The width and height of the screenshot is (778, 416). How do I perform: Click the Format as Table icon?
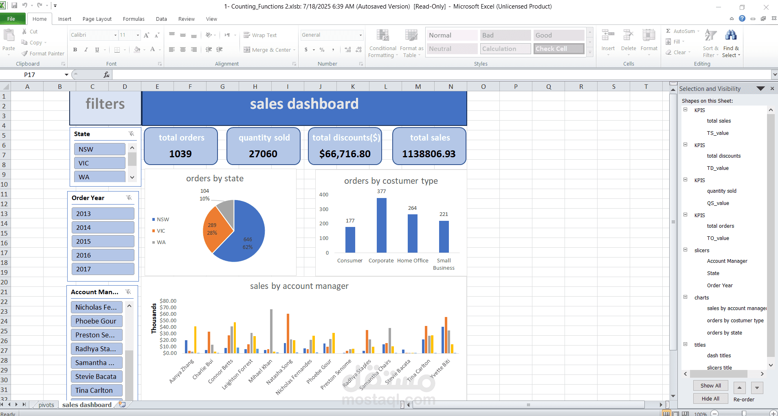click(411, 43)
